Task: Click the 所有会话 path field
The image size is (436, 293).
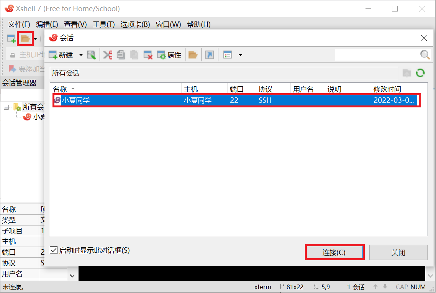Action: click(x=224, y=73)
